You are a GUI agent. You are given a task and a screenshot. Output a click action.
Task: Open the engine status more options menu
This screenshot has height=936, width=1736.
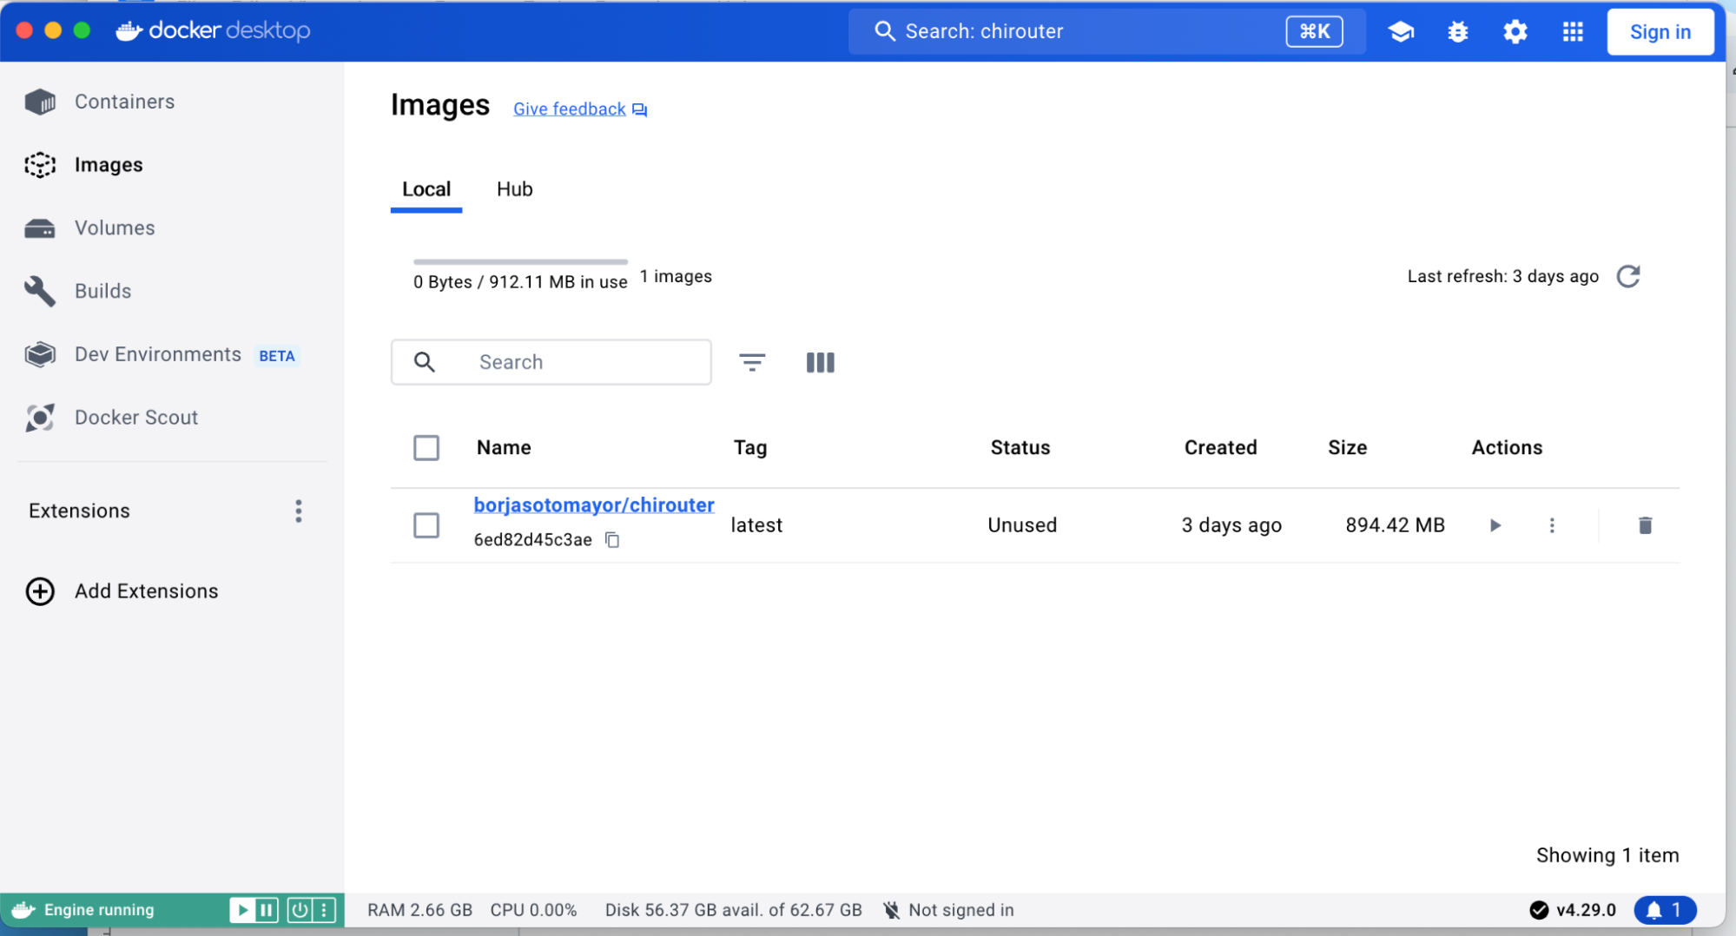tap(324, 910)
